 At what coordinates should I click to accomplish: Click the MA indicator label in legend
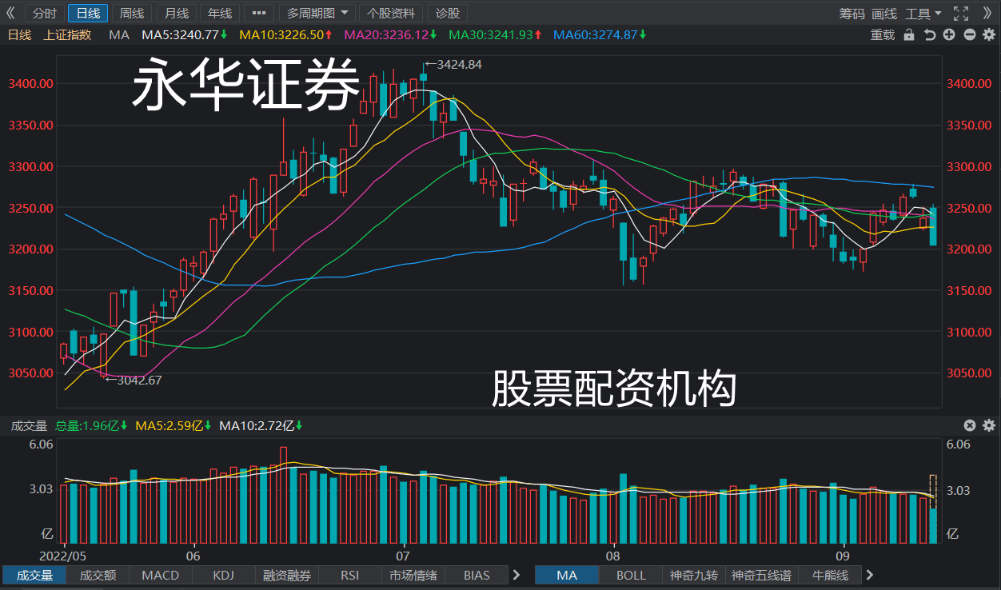click(x=119, y=35)
